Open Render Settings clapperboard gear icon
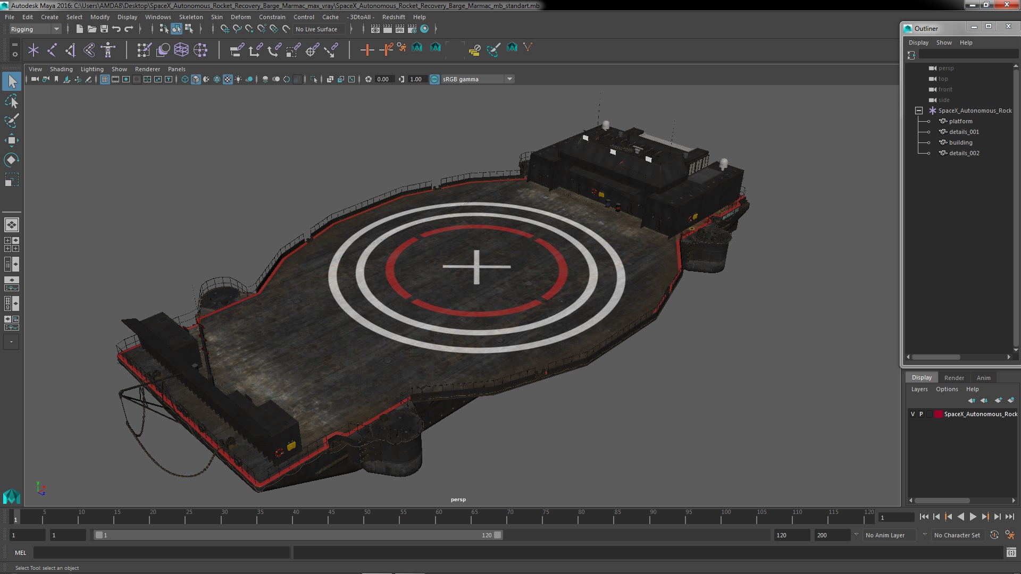This screenshot has height=574, width=1021. coord(412,29)
